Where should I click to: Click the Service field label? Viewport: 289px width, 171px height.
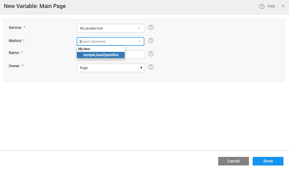[x=15, y=27]
